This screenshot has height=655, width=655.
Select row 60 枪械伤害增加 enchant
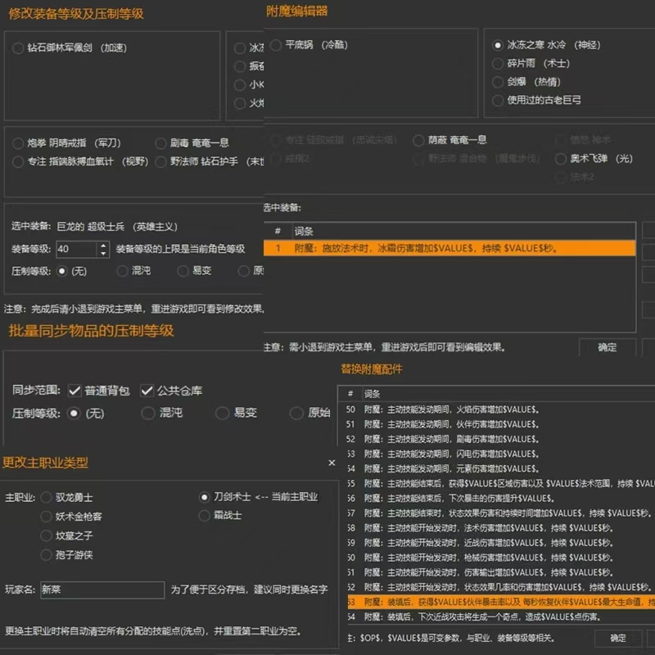click(500, 558)
